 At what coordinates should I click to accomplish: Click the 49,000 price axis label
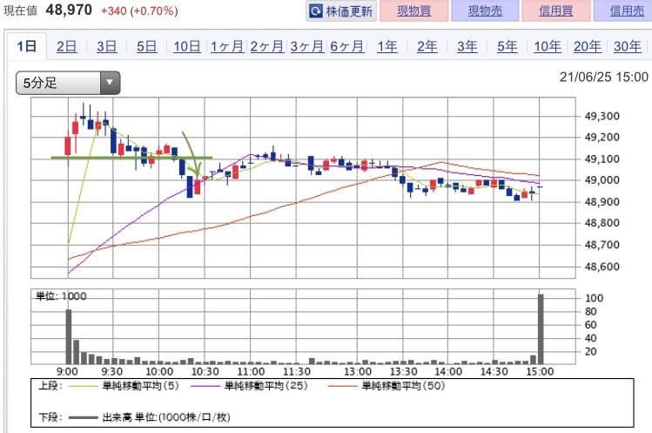pyautogui.click(x=602, y=180)
